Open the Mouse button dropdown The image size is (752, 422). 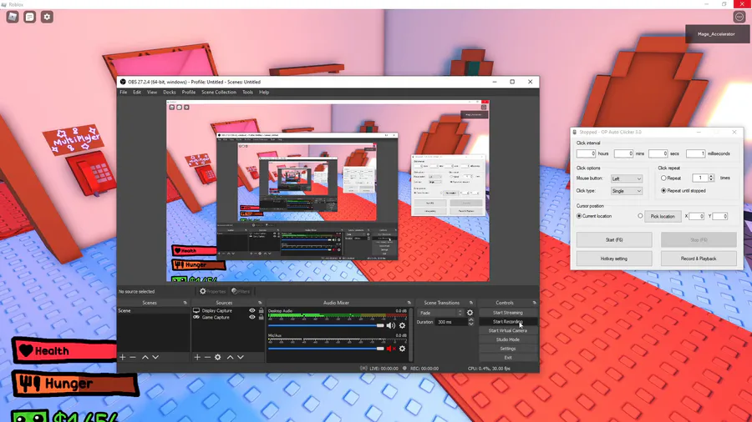pos(627,178)
